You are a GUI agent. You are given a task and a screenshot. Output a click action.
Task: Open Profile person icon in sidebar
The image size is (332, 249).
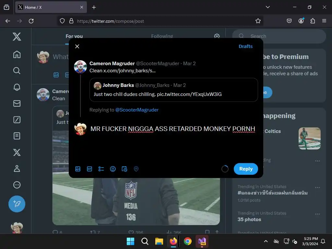point(17,169)
